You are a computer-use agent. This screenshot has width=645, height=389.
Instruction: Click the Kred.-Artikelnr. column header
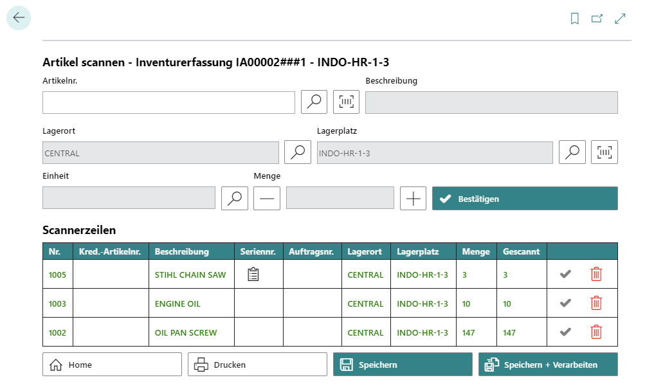click(x=111, y=251)
